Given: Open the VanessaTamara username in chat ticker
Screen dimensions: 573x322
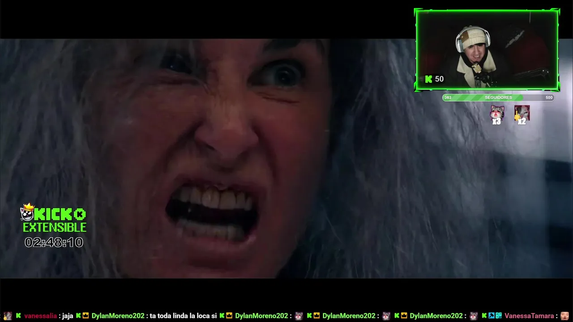Looking at the screenshot, I should 529,316.
